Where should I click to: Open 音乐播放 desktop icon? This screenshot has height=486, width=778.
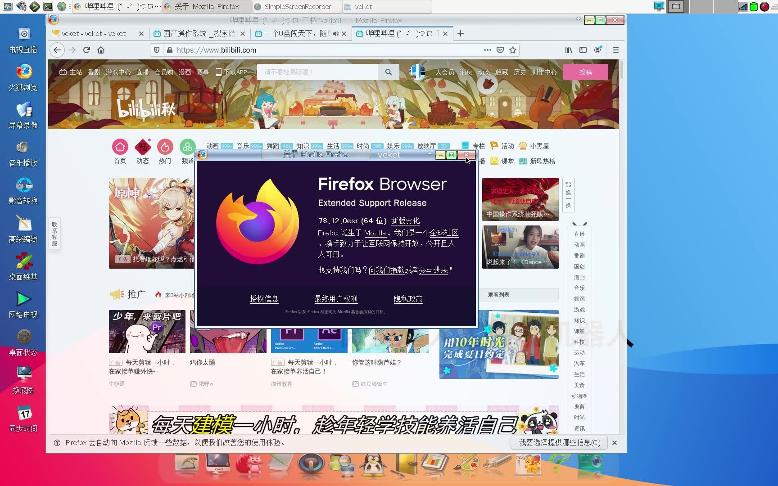23,153
